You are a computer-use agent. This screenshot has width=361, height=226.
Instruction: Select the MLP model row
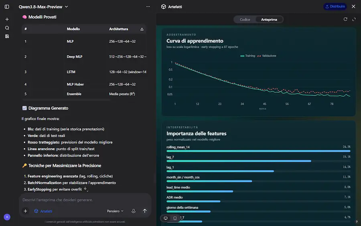(x=84, y=41)
